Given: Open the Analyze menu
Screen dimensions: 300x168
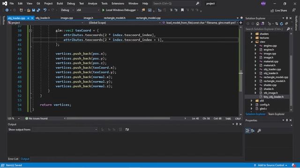Looking at the screenshot, I should pyautogui.click(x=92, y=3).
